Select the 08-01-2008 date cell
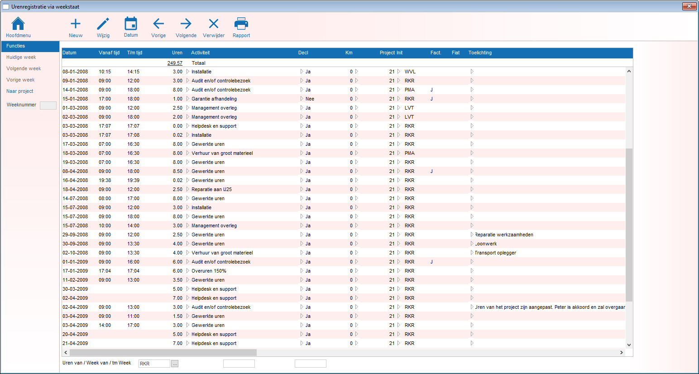 75,72
